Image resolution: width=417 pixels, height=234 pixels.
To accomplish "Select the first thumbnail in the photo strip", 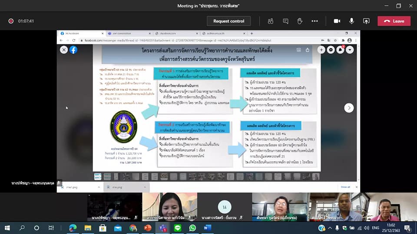I will tap(98, 176).
